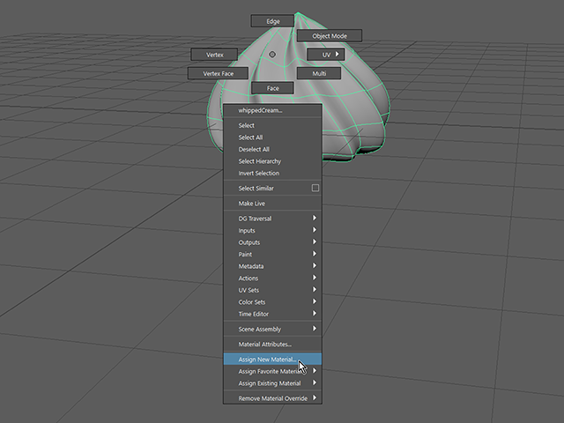This screenshot has height=423, width=564.
Task: Choose Invert Selection
Action: click(x=272, y=173)
